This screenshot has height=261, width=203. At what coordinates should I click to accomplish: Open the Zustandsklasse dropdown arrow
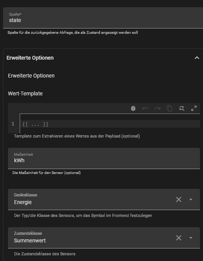[191, 238]
